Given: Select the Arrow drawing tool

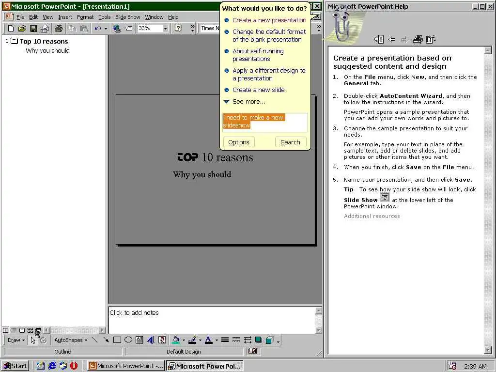Looking at the screenshot, I should (106, 340).
